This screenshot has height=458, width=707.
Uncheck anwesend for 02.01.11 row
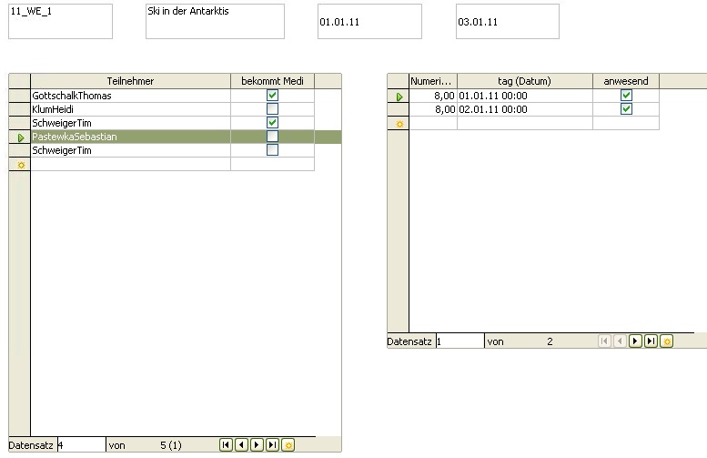pos(625,109)
